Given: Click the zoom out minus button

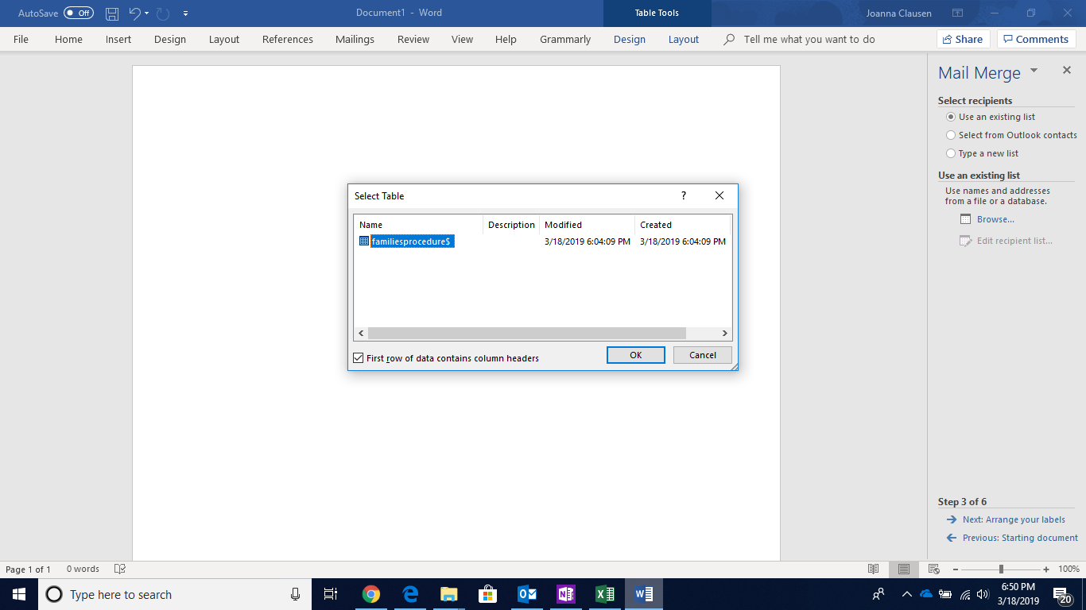Looking at the screenshot, I should 955,569.
